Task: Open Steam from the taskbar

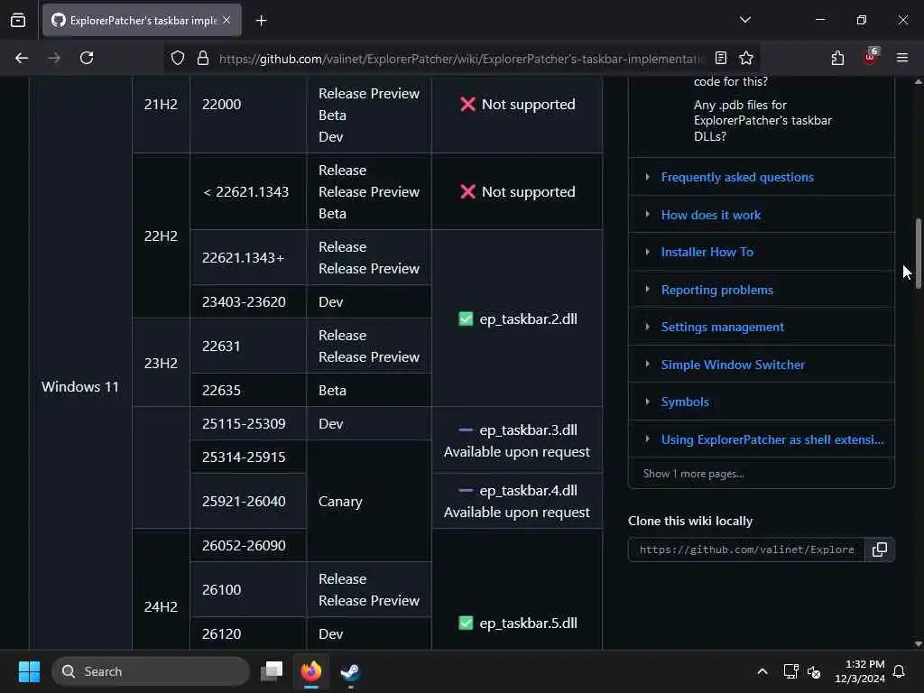Action: 351,671
